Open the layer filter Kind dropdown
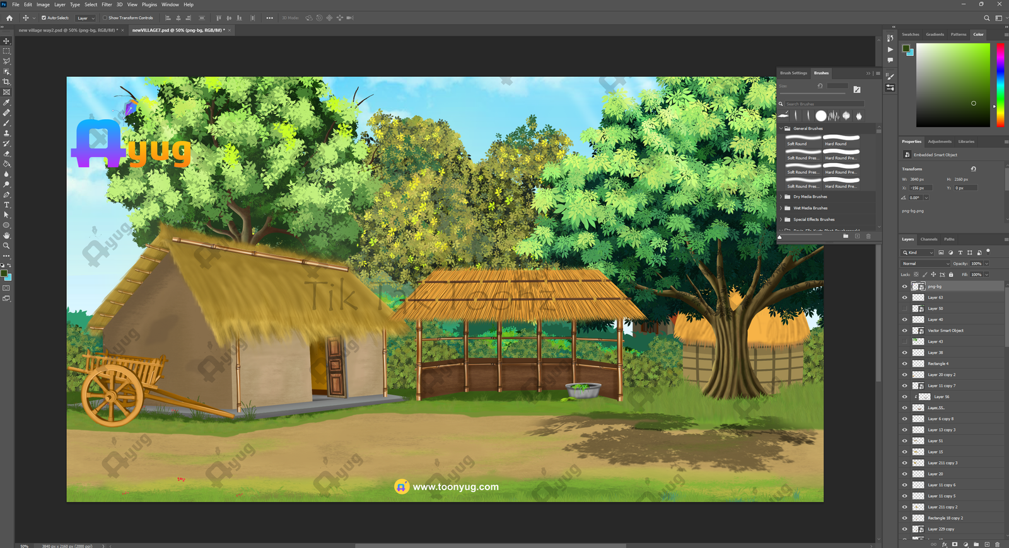The height and width of the screenshot is (548, 1009). pyautogui.click(x=918, y=253)
